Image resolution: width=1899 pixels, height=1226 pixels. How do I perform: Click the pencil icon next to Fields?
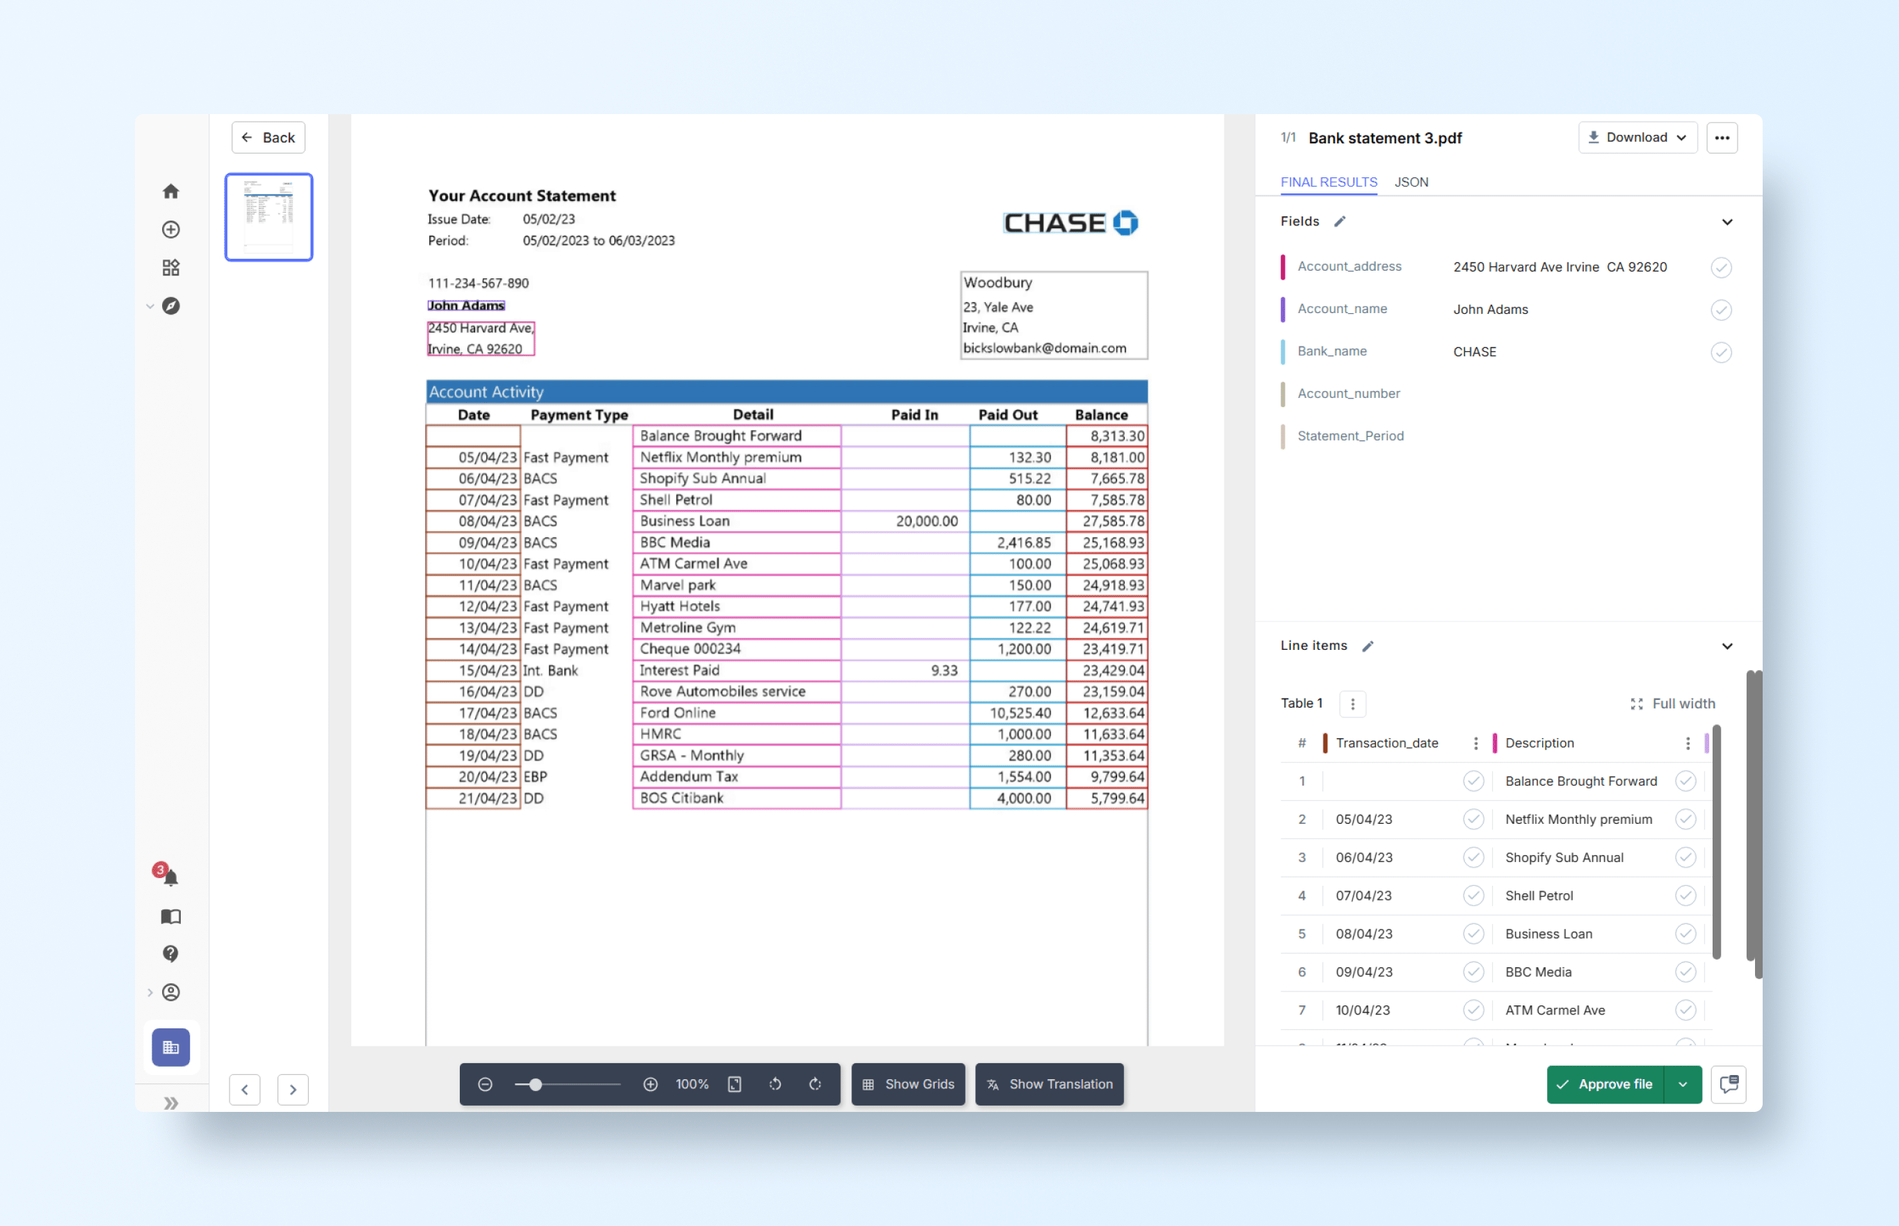(x=1340, y=221)
